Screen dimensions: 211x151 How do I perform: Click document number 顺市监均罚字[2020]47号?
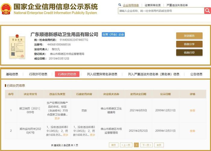coord(30,131)
